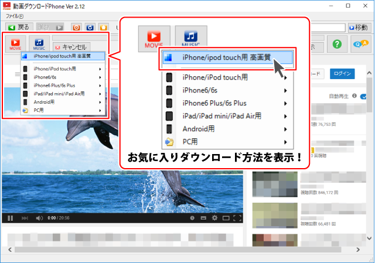Open the page's hamburger menu icon

click(x=17, y=74)
